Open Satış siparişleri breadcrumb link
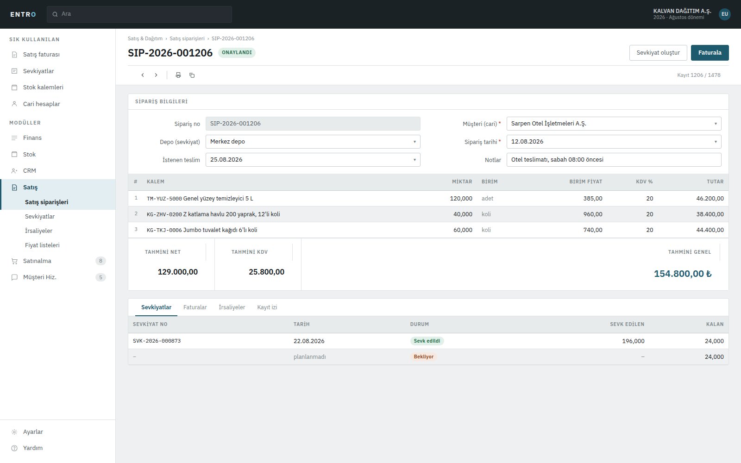 pyautogui.click(x=187, y=39)
